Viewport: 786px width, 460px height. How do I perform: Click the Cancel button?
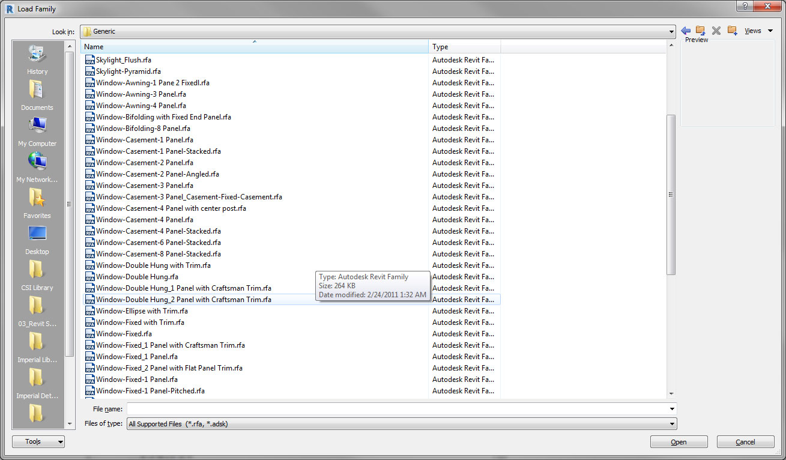pos(746,442)
